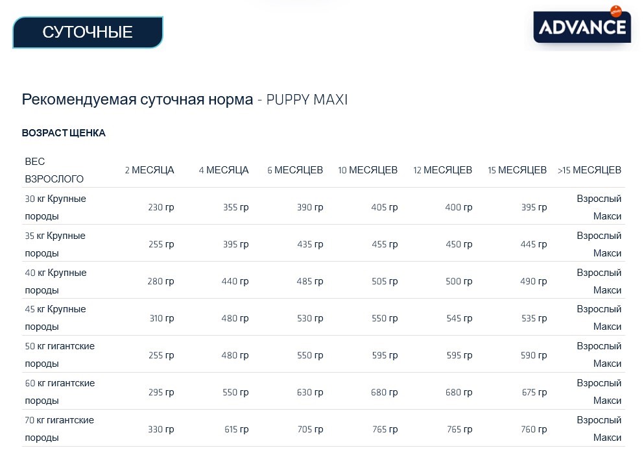The width and height of the screenshot is (644, 459).
Task: Click the 765 гр value for 70 kg
Action: (385, 429)
